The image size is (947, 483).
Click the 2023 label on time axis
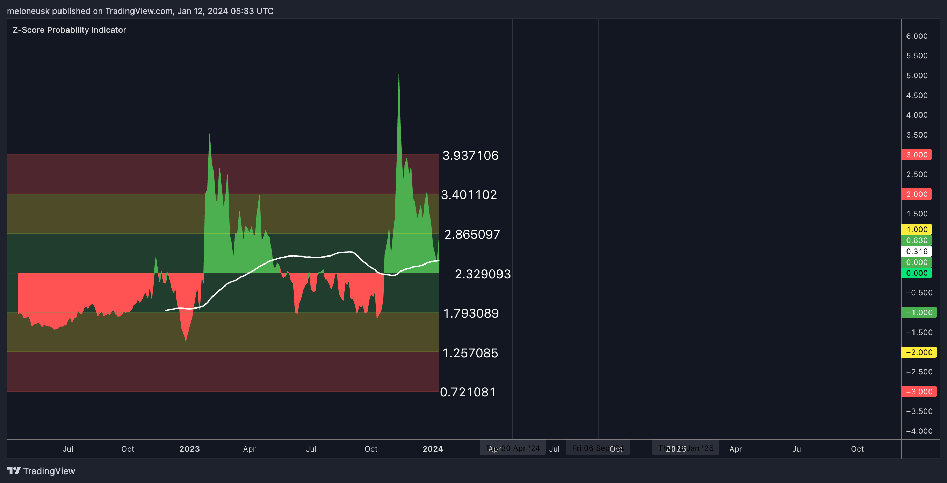tap(190, 449)
